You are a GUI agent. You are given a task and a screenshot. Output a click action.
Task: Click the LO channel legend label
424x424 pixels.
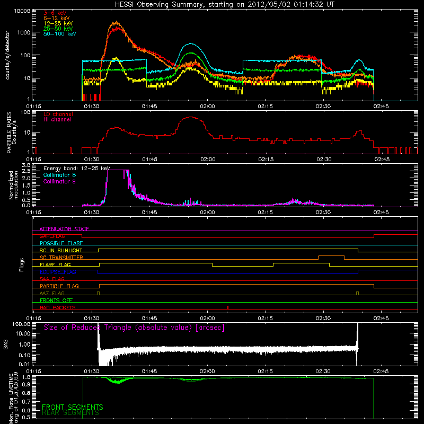58,114
